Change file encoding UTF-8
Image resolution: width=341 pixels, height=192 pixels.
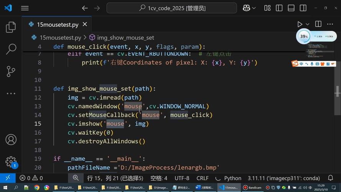(182, 178)
